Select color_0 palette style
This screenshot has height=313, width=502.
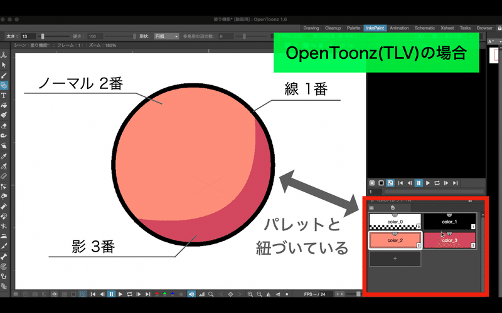coord(395,222)
